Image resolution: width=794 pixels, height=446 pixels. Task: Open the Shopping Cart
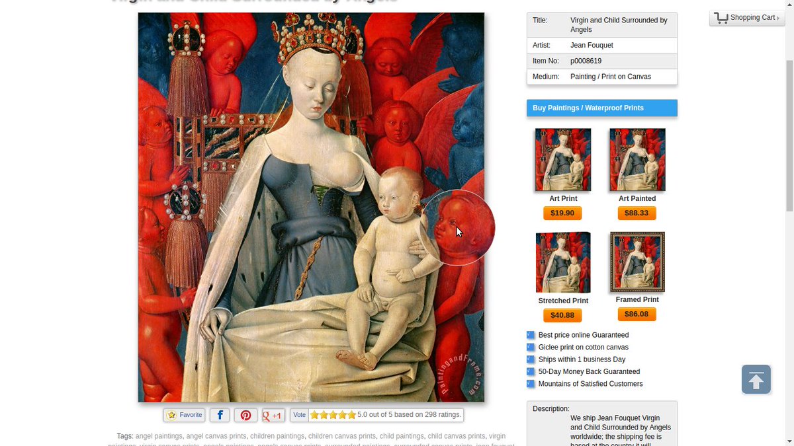[x=747, y=18]
